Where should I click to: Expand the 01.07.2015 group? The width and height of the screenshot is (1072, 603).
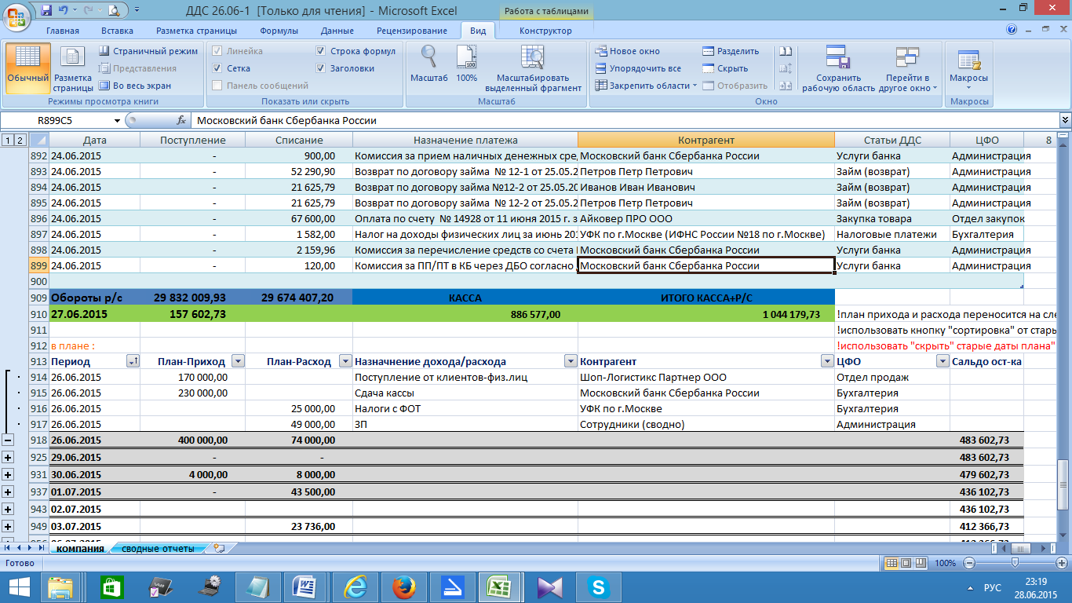tap(8, 492)
